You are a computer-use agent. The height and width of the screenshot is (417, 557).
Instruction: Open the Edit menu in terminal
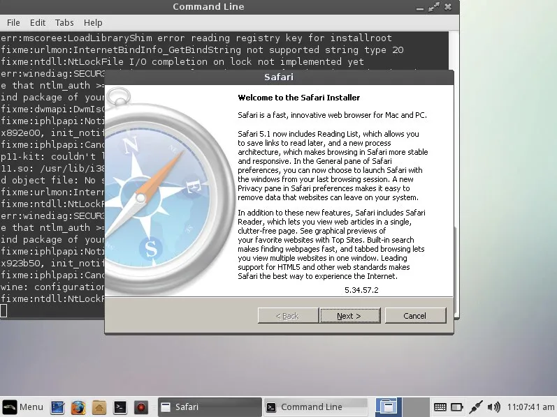click(38, 22)
